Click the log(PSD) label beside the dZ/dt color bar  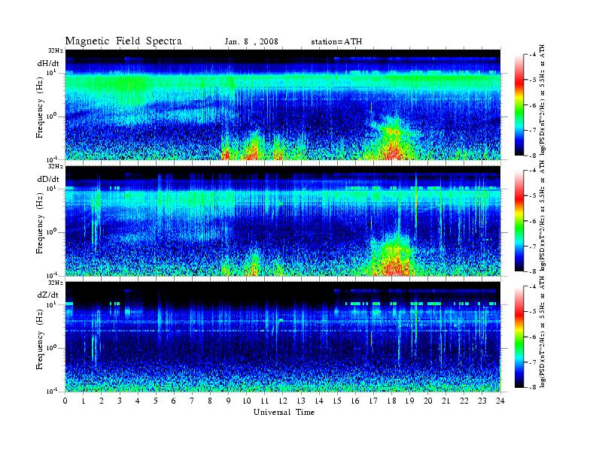coord(543,332)
